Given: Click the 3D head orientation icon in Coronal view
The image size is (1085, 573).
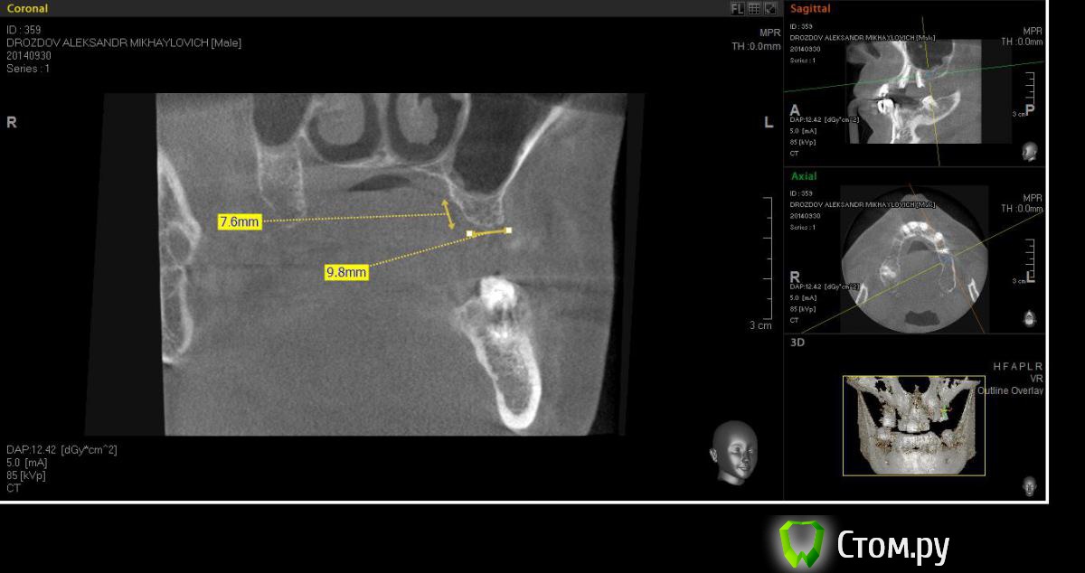Looking at the screenshot, I should [x=731, y=452].
